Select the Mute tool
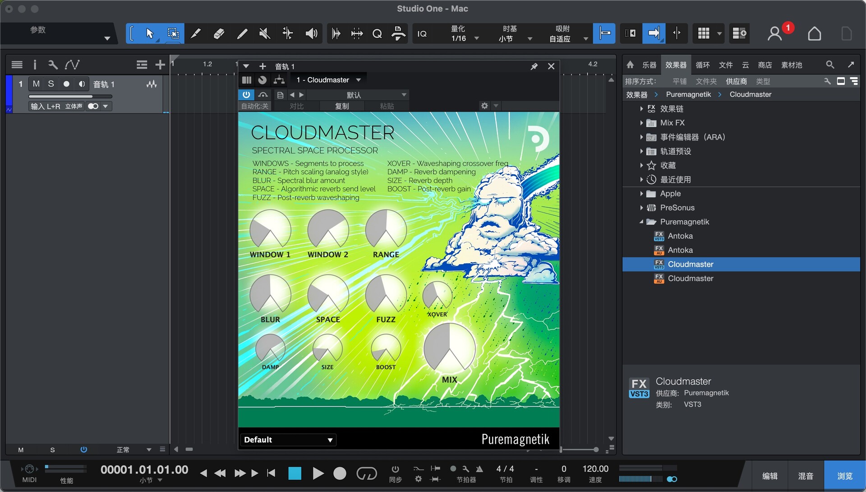Screen dimensions: 866x492 pos(265,33)
